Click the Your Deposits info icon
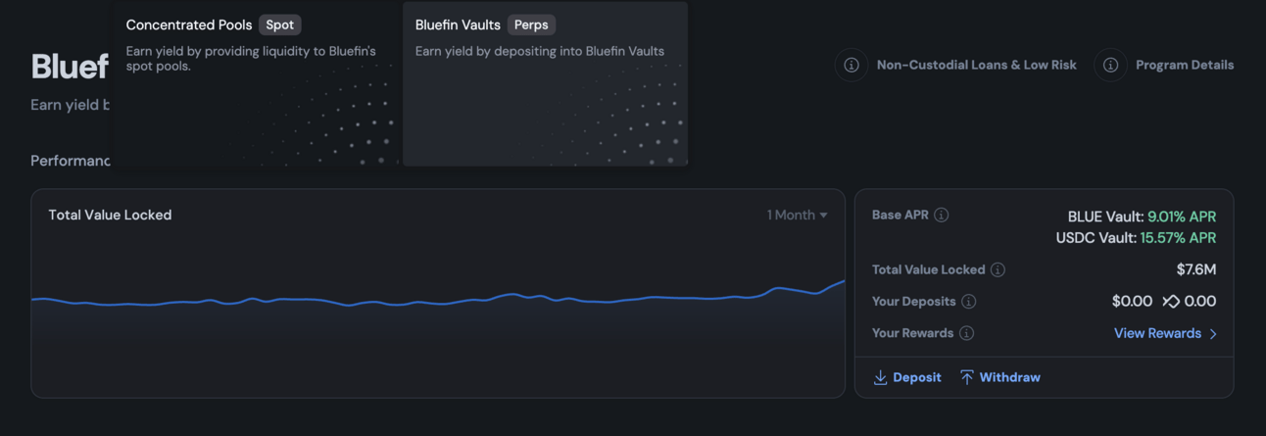The height and width of the screenshot is (436, 1266). (x=969, y=302)
